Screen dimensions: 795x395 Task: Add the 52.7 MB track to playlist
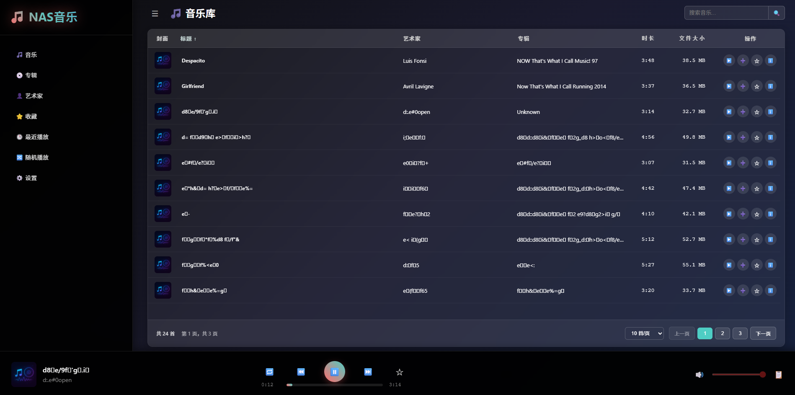pos(743,240)
